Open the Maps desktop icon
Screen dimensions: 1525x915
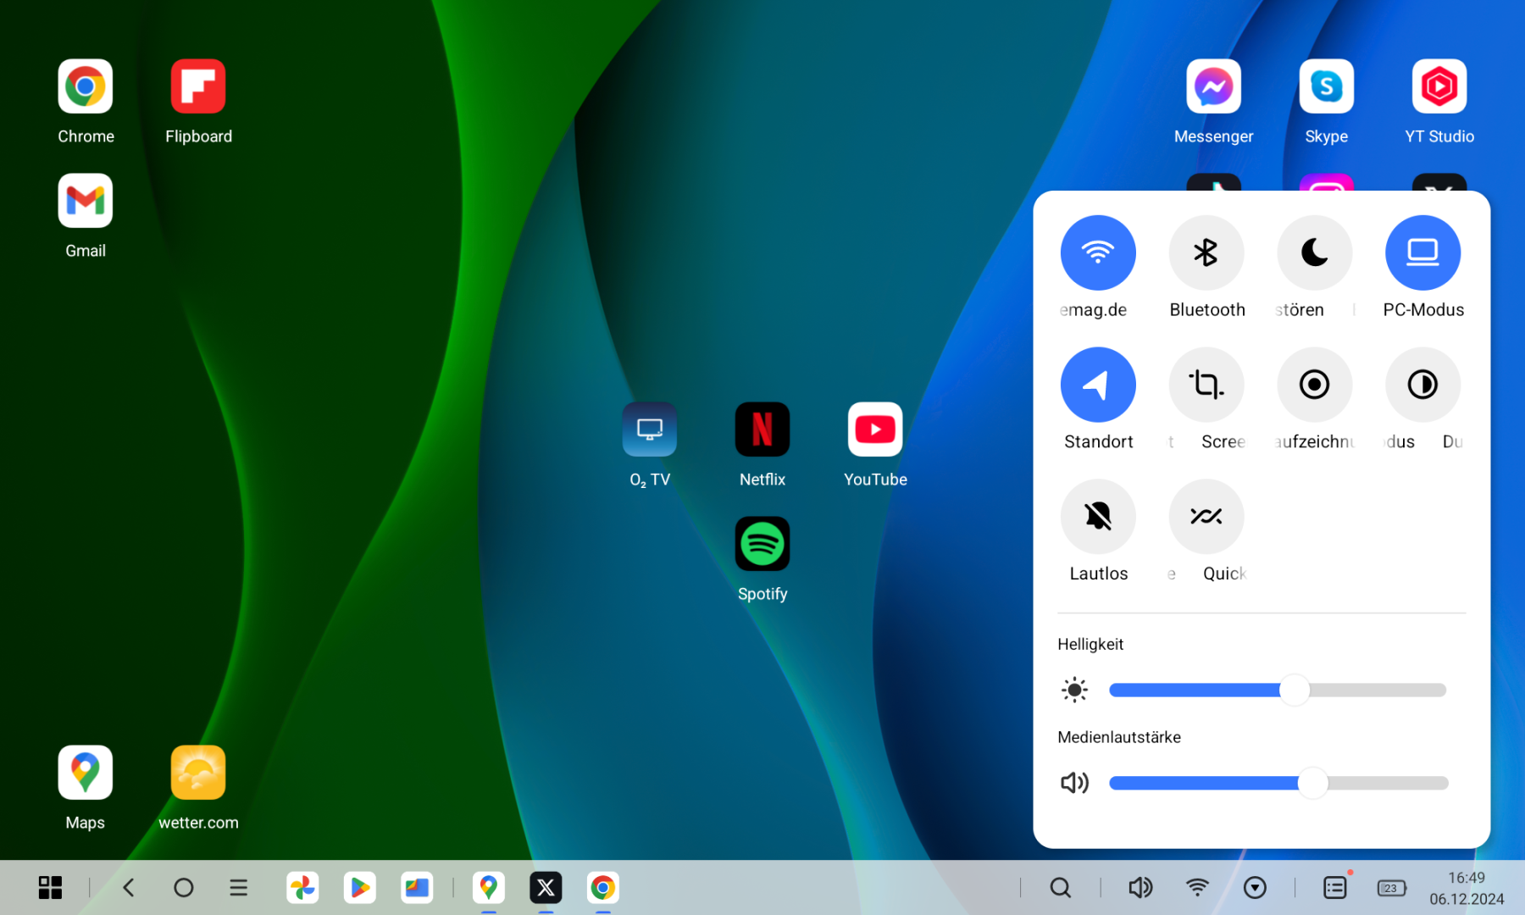[x=86, y=773]
